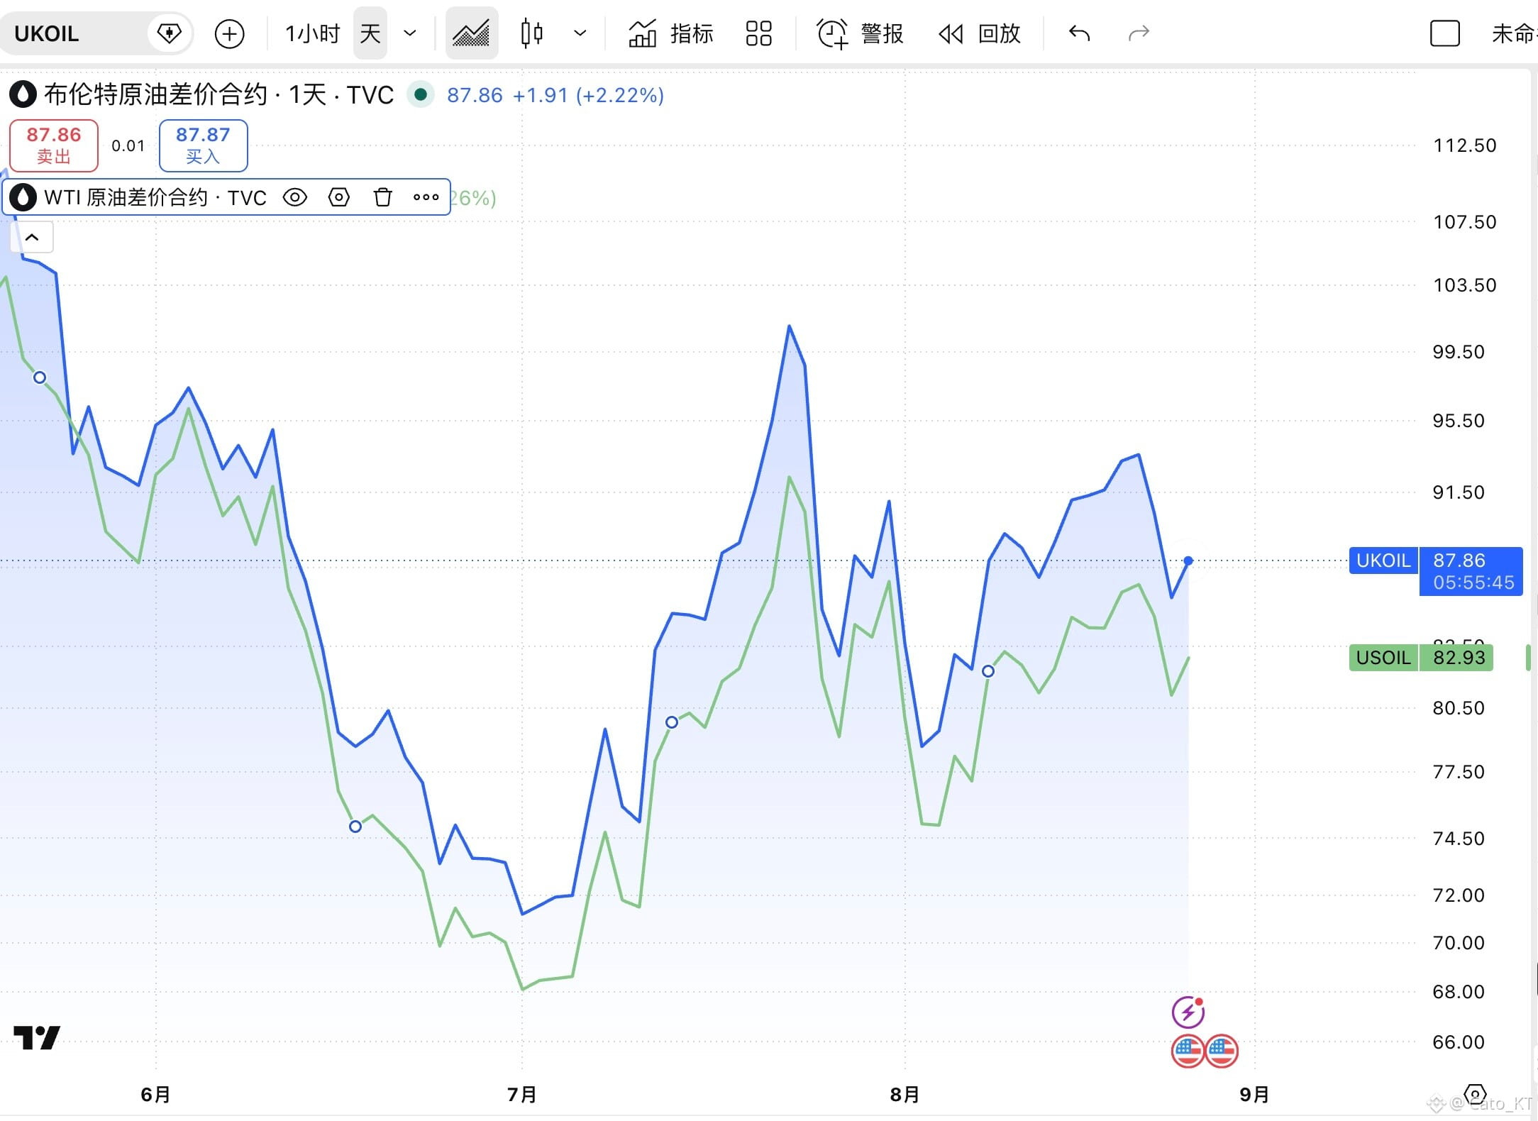This screenshot has width=1538, height=1121.
Task: Click the diamond premium icon beside UKOIL
Action: [x=169, y=33]
